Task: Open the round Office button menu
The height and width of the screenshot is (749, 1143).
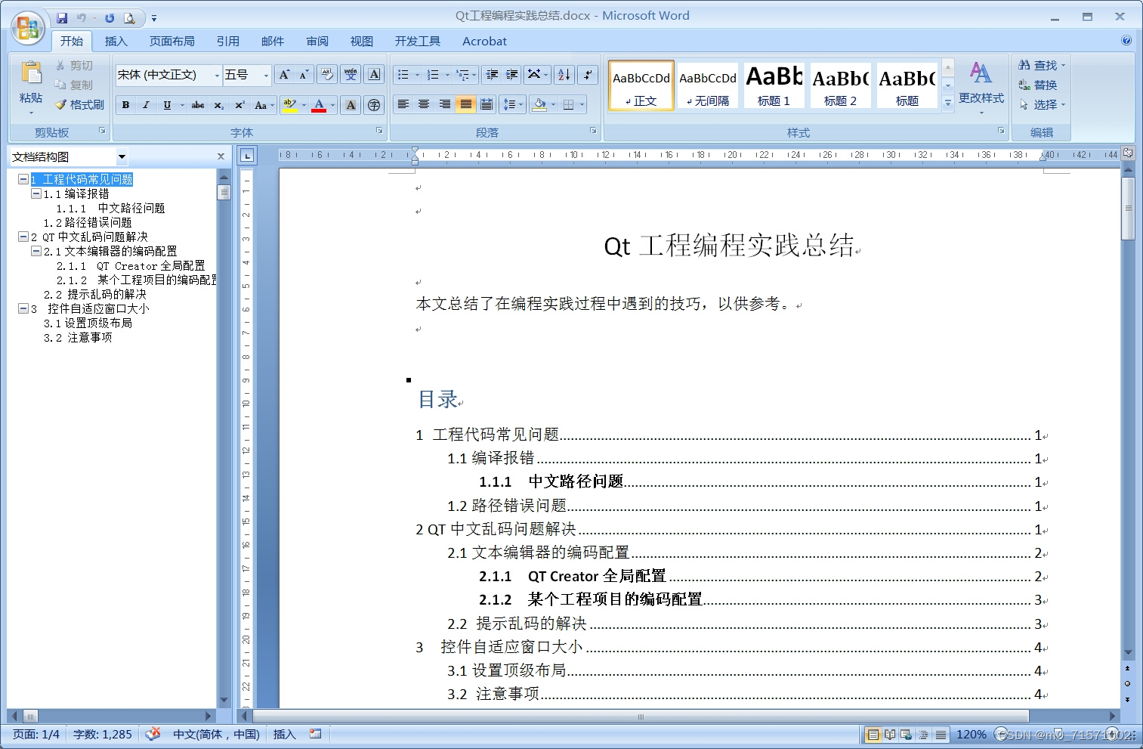Action: [28, 28]
